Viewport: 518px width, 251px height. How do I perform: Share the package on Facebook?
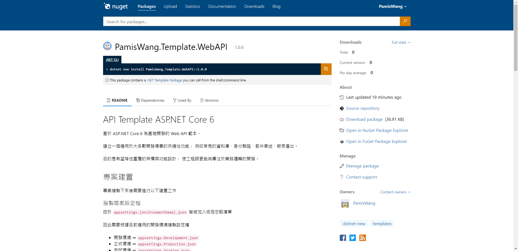pos(343,238)
